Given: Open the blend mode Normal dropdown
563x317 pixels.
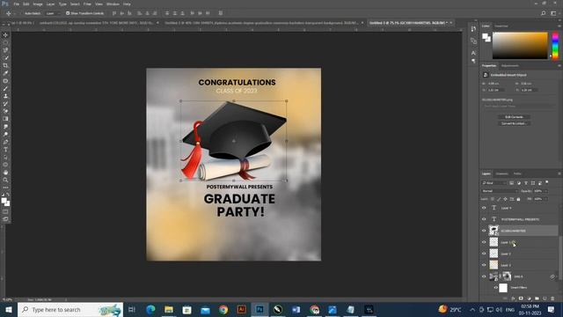Looking at the screenshot, I should pos(500,191).
